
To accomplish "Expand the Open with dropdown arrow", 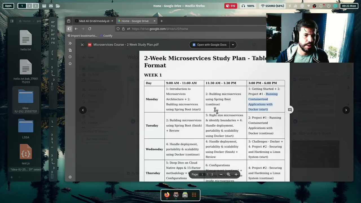I will coord(233,45).
